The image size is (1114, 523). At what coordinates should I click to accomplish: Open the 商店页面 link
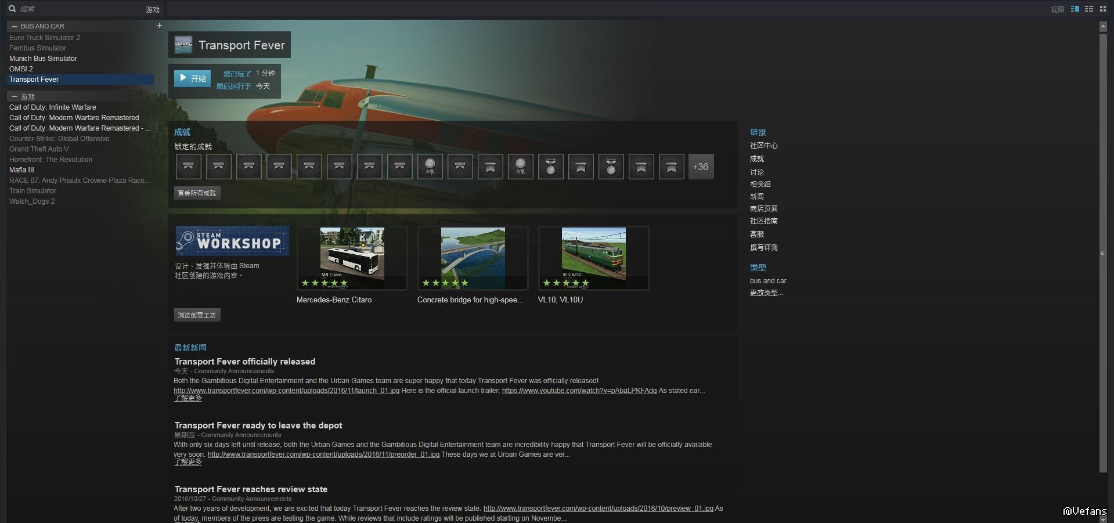point(763,208)
